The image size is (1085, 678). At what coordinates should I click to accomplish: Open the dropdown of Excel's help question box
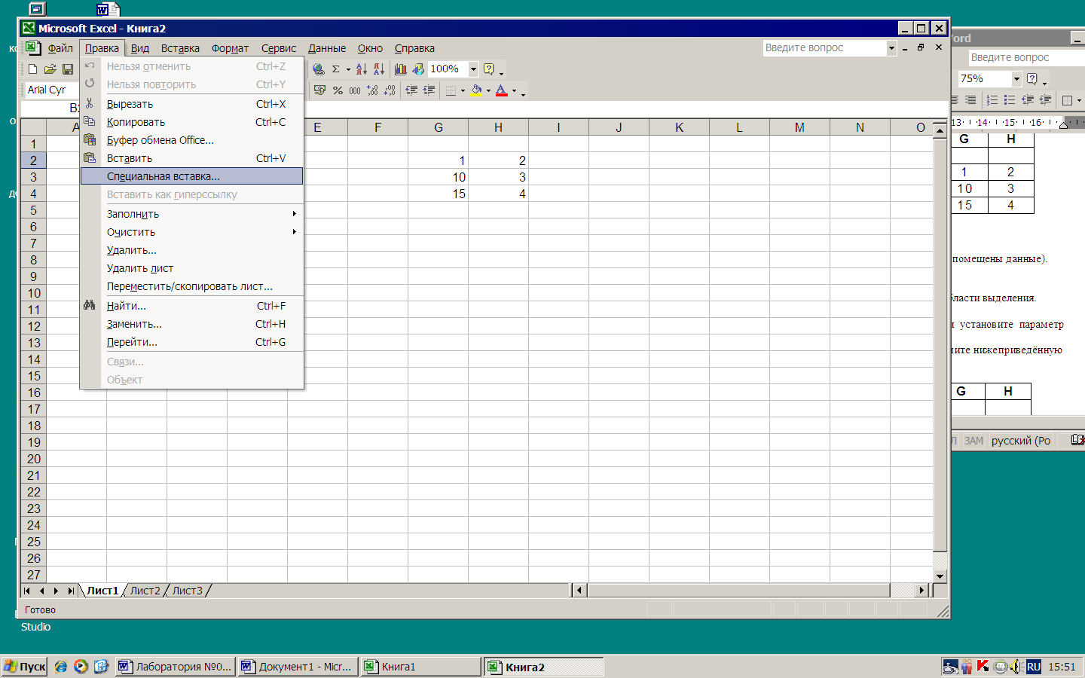(x=891, y=47)
